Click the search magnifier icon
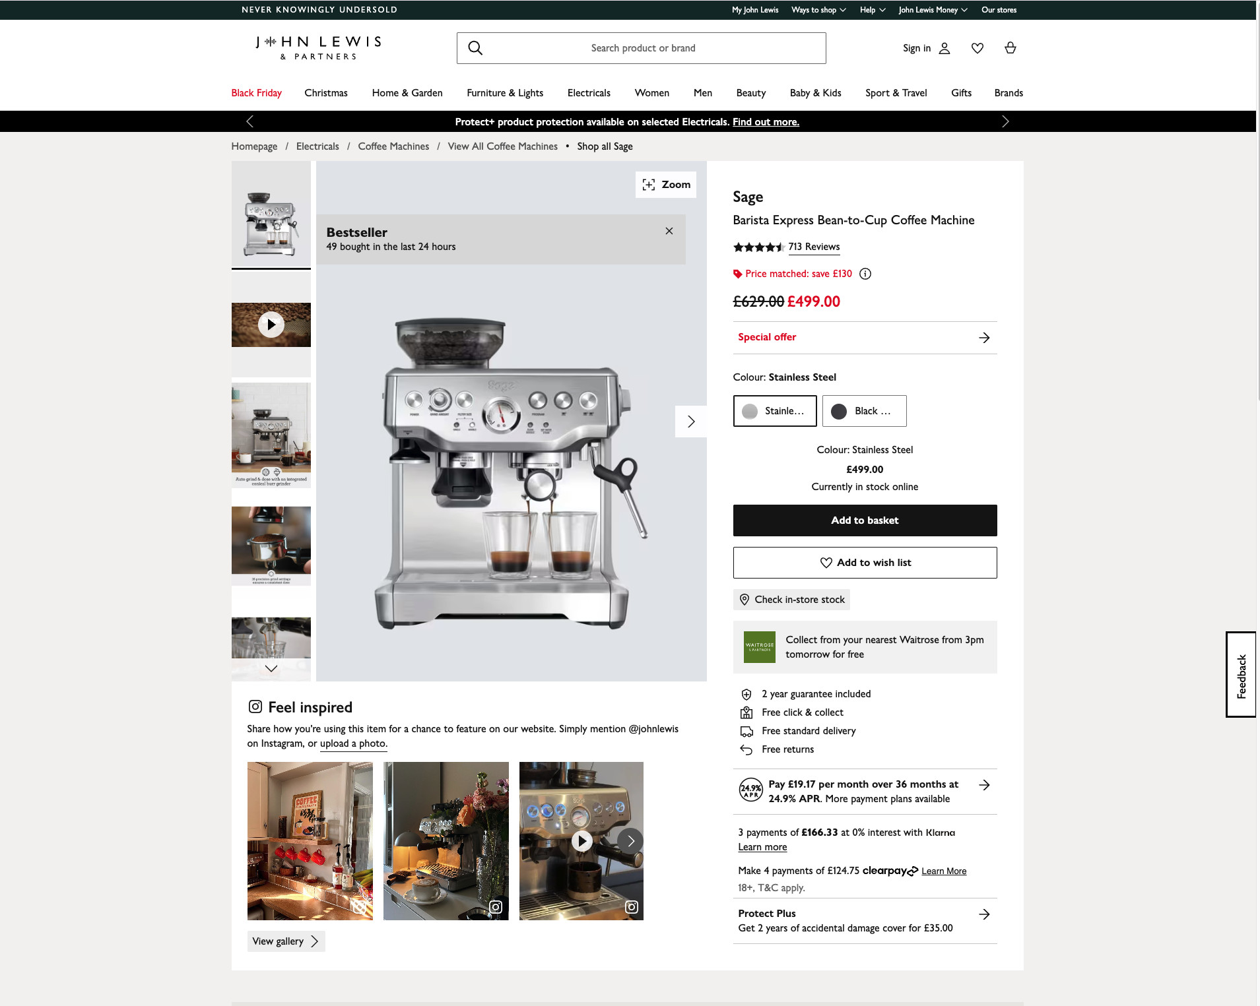Screen dimensions: 1260x1006 coord(475,48)
